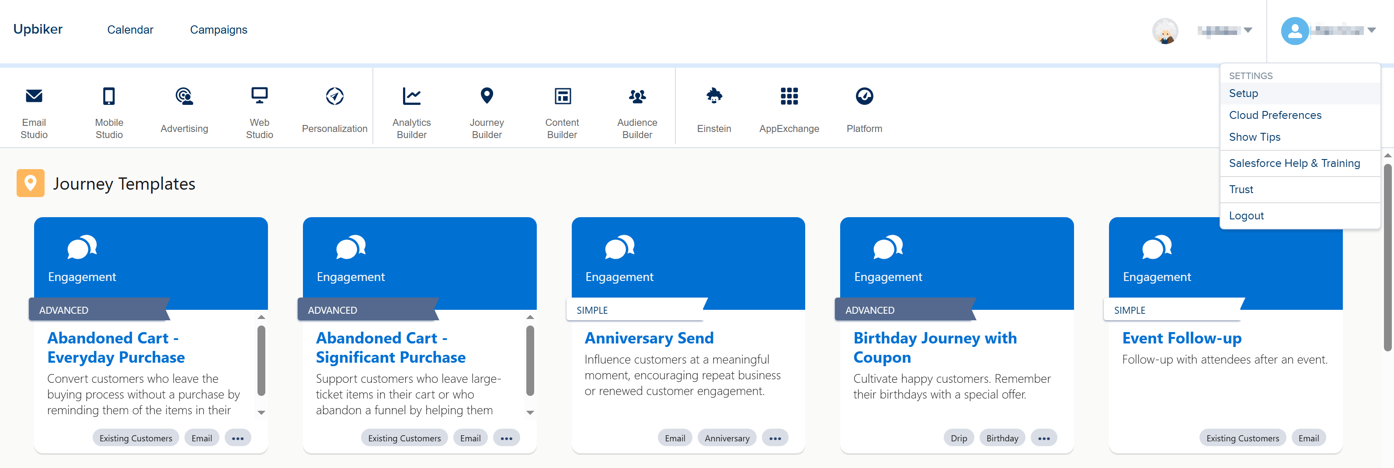Open the Advertising icon
The image size is (1394, 468).
coord(184,96)
